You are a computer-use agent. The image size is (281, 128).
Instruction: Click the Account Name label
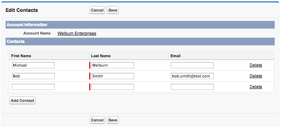tap(37, 33)
